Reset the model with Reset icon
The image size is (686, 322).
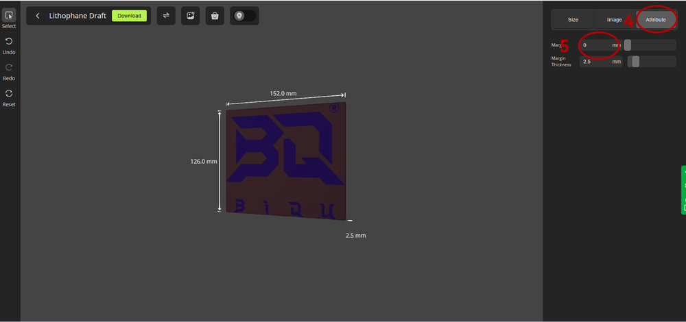9,94
